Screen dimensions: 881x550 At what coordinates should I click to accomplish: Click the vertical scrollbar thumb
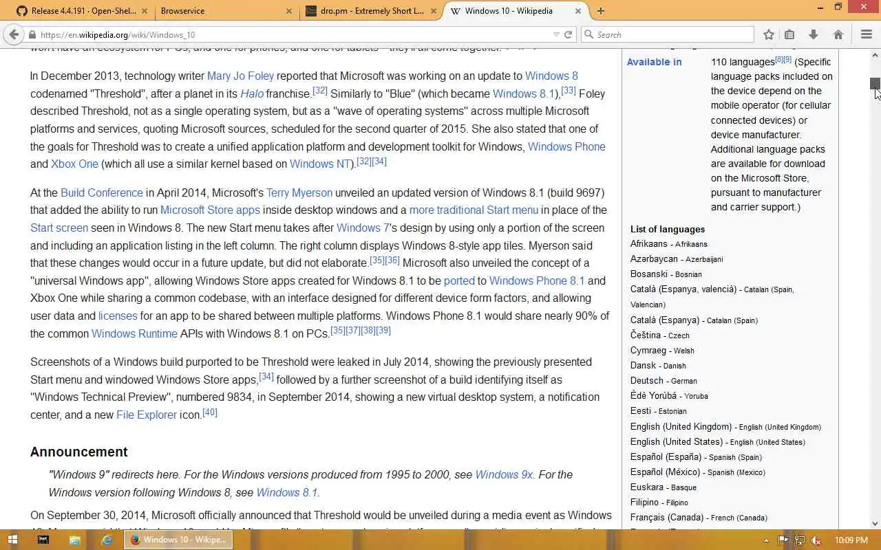point(875,83)
